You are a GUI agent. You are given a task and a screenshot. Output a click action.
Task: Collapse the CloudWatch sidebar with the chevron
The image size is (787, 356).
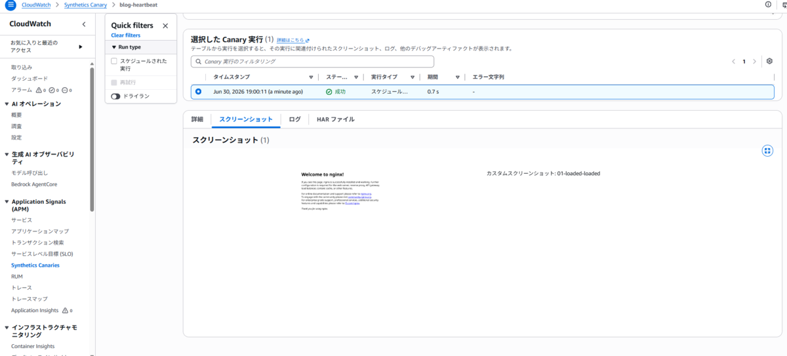pyautogui.click(x=83, y=24)
